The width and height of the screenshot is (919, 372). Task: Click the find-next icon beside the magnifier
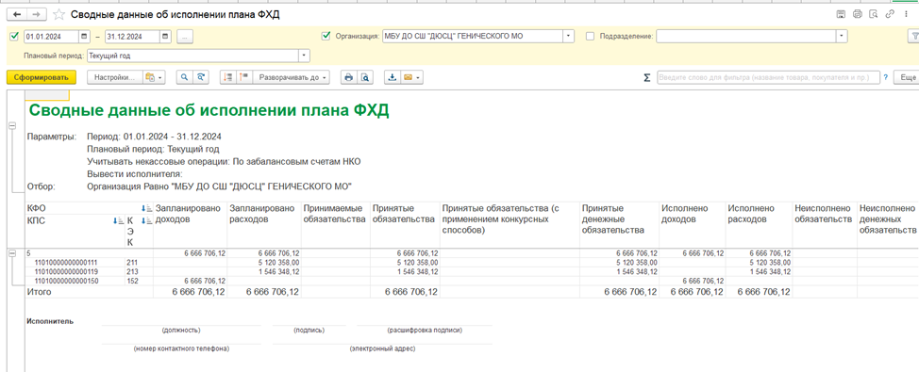pos(201,77)
